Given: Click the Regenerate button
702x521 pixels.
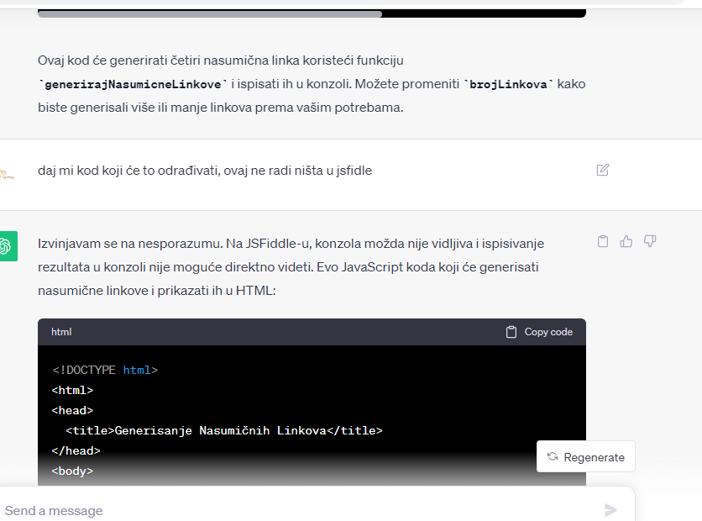Looking at the screenshot, I should [585, 456].
